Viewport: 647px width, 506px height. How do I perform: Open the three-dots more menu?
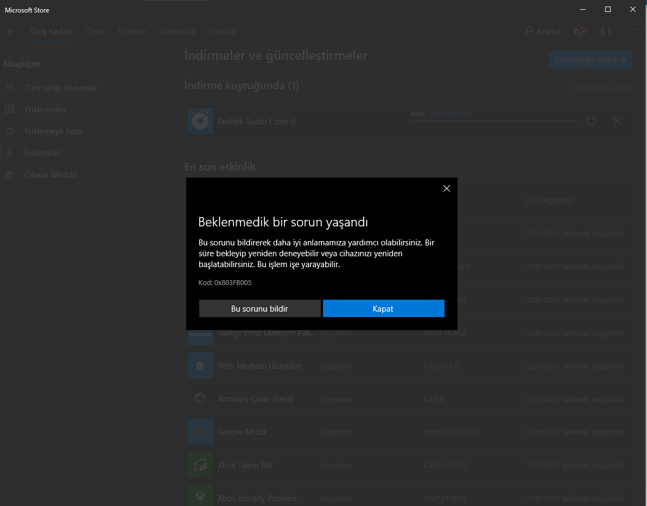coord(632,29)
